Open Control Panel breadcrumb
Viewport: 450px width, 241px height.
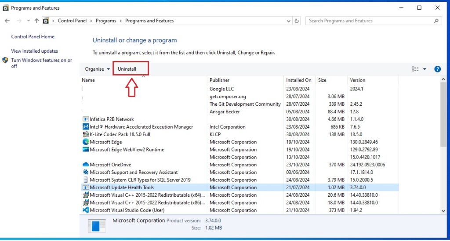coord(72,21)
